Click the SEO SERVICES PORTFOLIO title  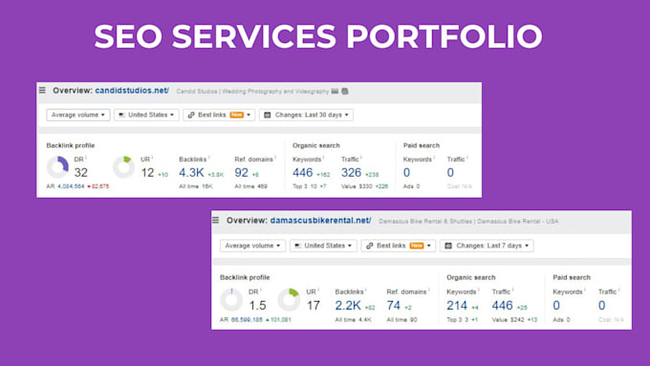coord(318,36)
